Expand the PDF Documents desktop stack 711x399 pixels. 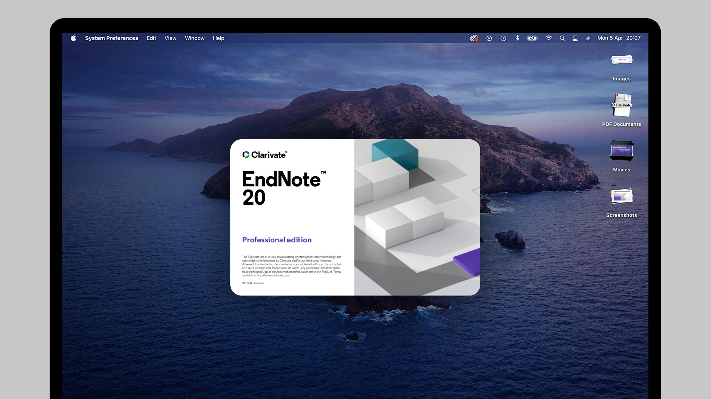621,105
